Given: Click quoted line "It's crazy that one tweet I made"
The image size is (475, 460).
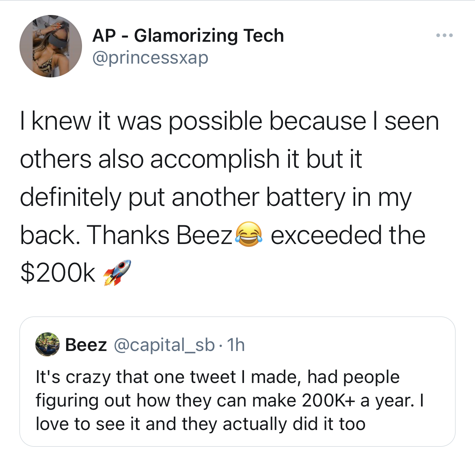Looking at the screenshot, I should pos(218,377).
